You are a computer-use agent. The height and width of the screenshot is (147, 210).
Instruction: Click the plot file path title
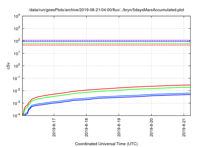(106, 10)
